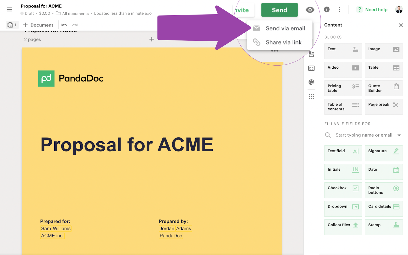
Task: Click the recipient name or email field
Action: pos(364,135)
